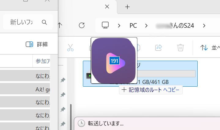This screenshot has width=220, height=130.
Task: Click the Share icon in toolbar
Action: (x=159, y=47)
